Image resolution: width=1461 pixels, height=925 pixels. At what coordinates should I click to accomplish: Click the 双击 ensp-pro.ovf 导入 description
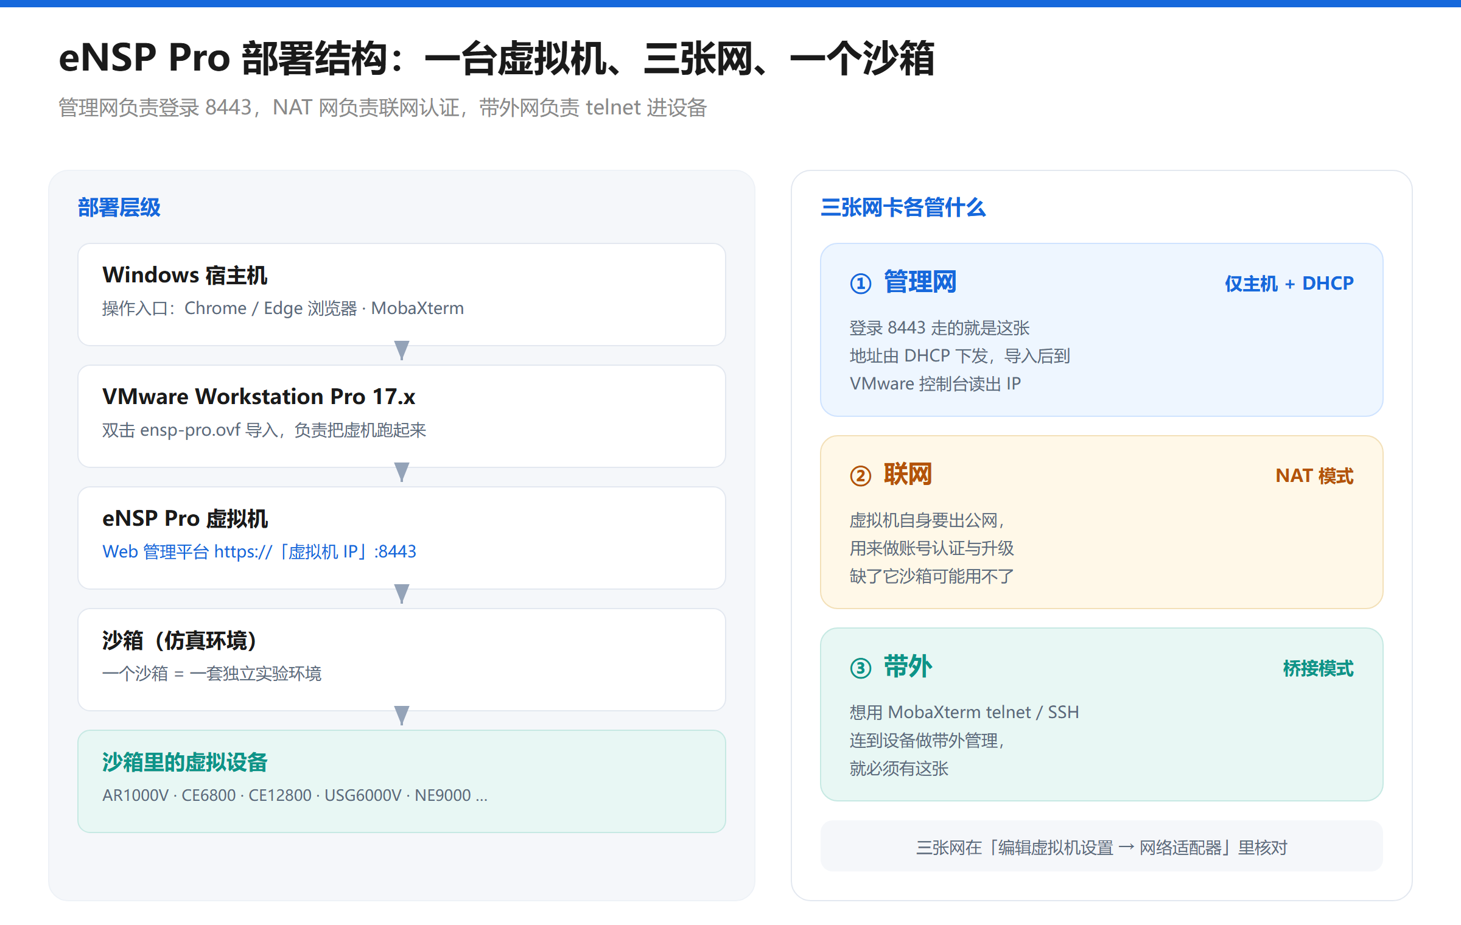pos(264,430)
